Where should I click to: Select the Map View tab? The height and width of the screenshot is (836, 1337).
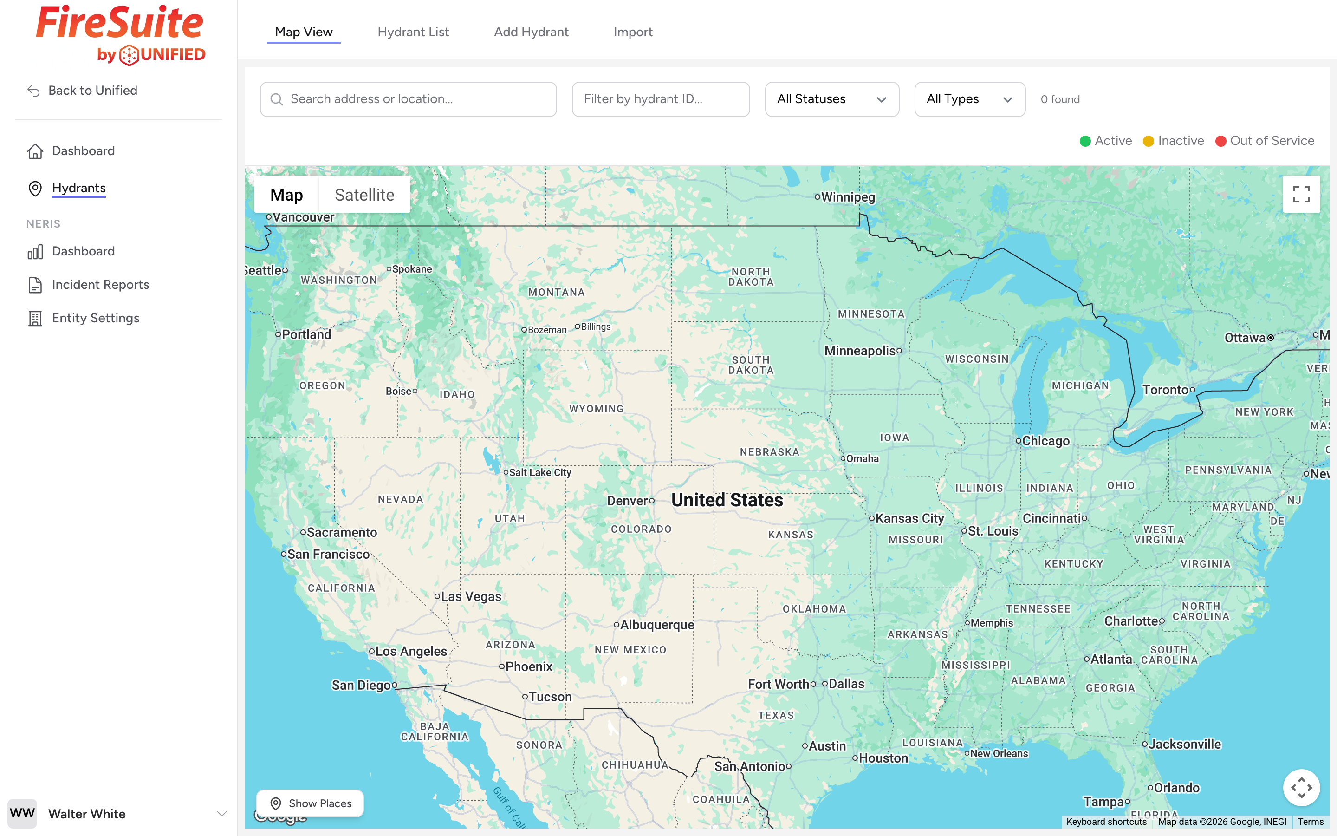304,32
